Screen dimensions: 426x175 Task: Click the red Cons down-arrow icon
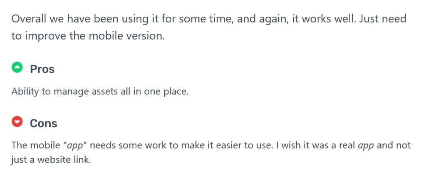[x=17, y=122]
